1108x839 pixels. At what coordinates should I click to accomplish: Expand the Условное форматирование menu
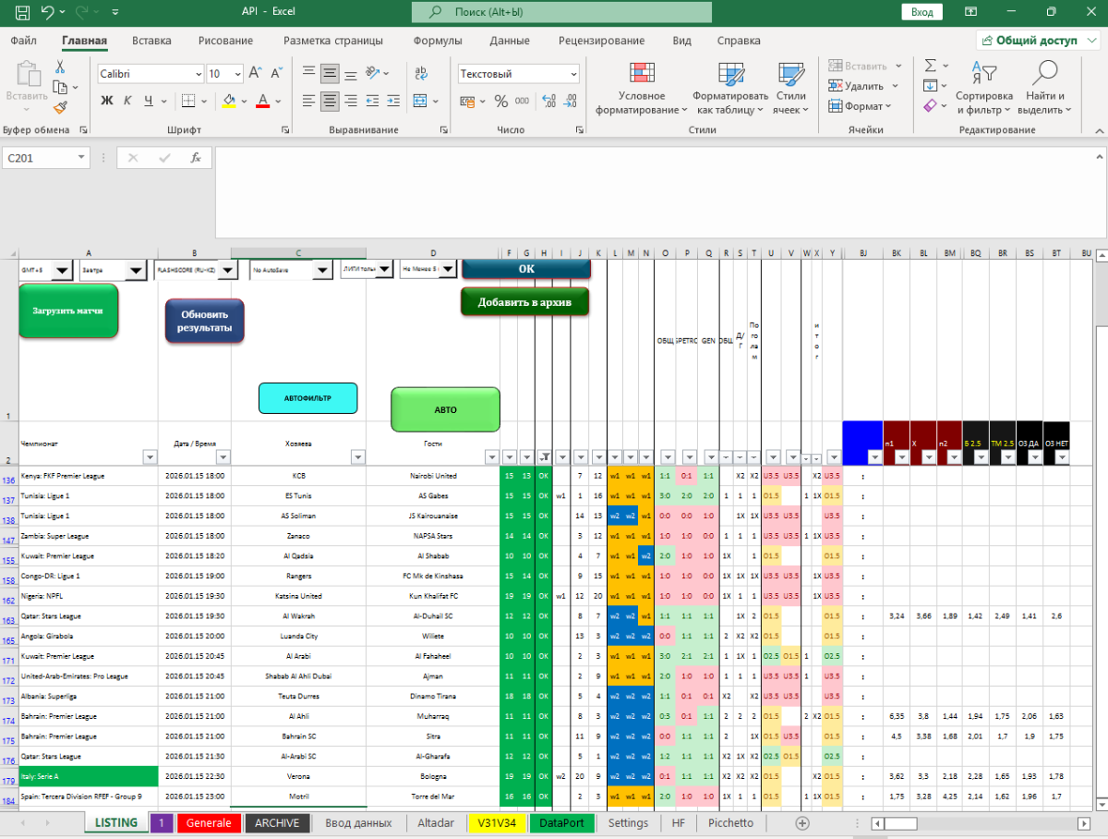[642, 89]
